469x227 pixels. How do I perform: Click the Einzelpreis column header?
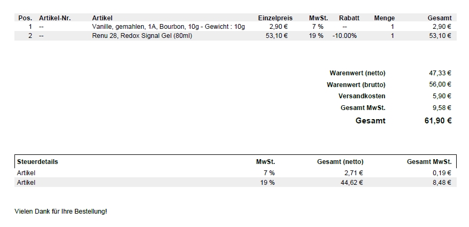[275, 18]
